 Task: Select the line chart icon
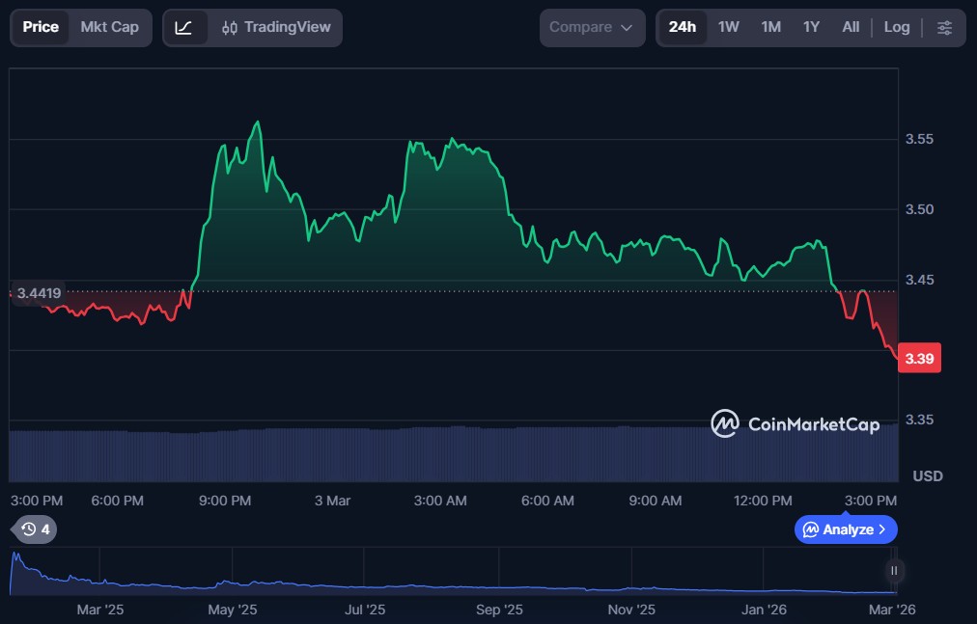pyautogui.click(x=183, y=28)
